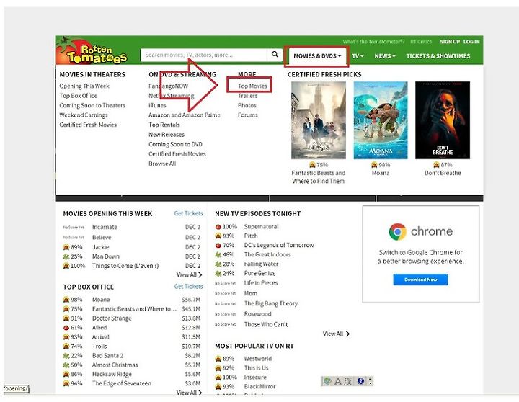Select iTunes menu item

pos(157,105)
